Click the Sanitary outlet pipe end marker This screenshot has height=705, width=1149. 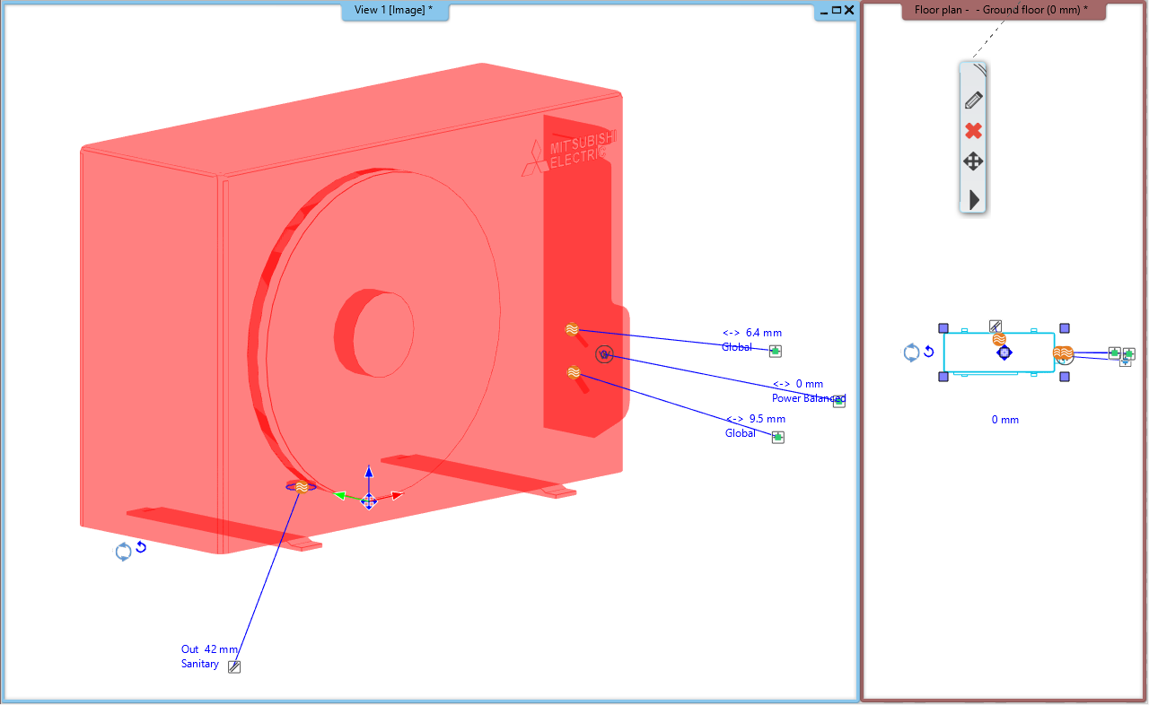tap(234, 666)
